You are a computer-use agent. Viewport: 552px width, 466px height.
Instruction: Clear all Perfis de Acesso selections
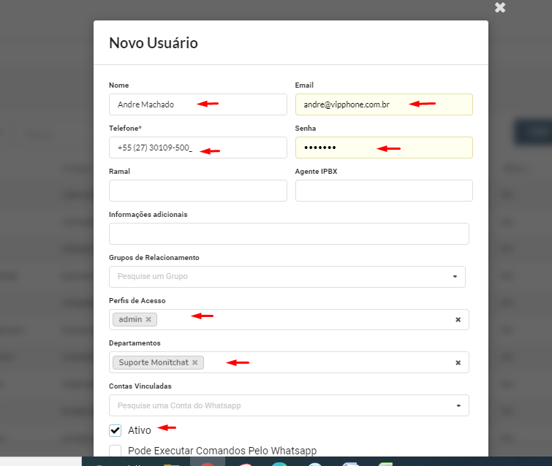(x=458, y=320)
